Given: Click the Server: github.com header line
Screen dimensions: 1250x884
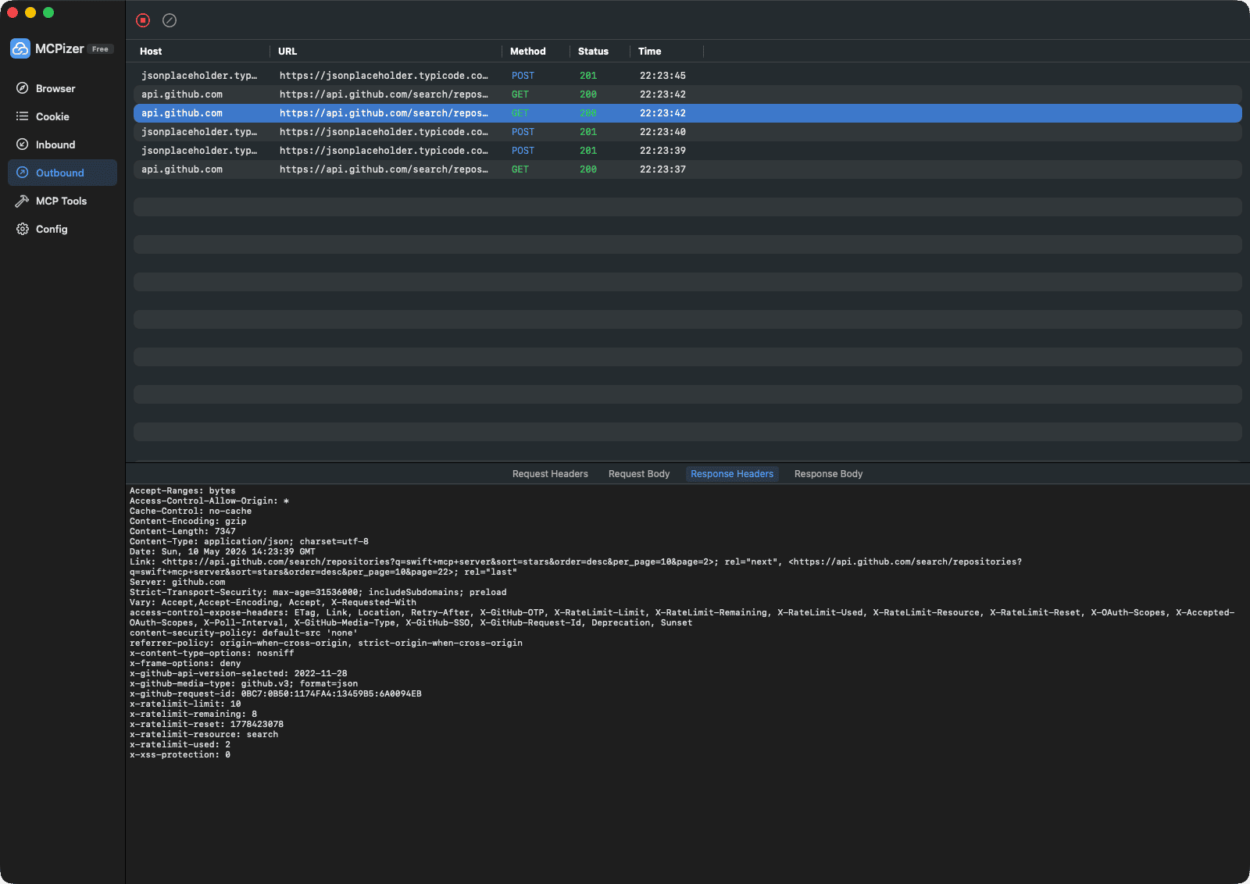Looking at the screenshot, I should [x=177, y=582].
